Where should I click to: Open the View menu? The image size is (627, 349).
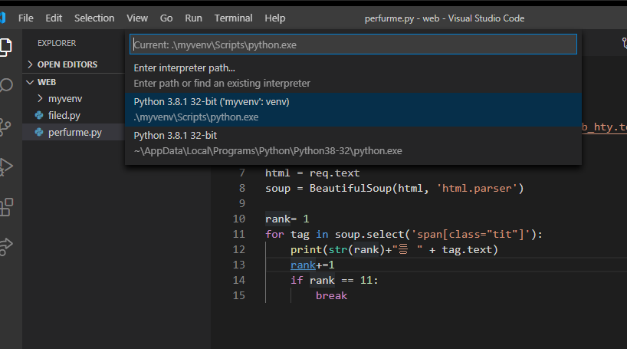coord(137,18)
